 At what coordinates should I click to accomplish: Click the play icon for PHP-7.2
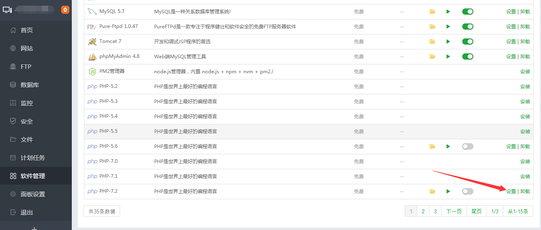[448, 192]
